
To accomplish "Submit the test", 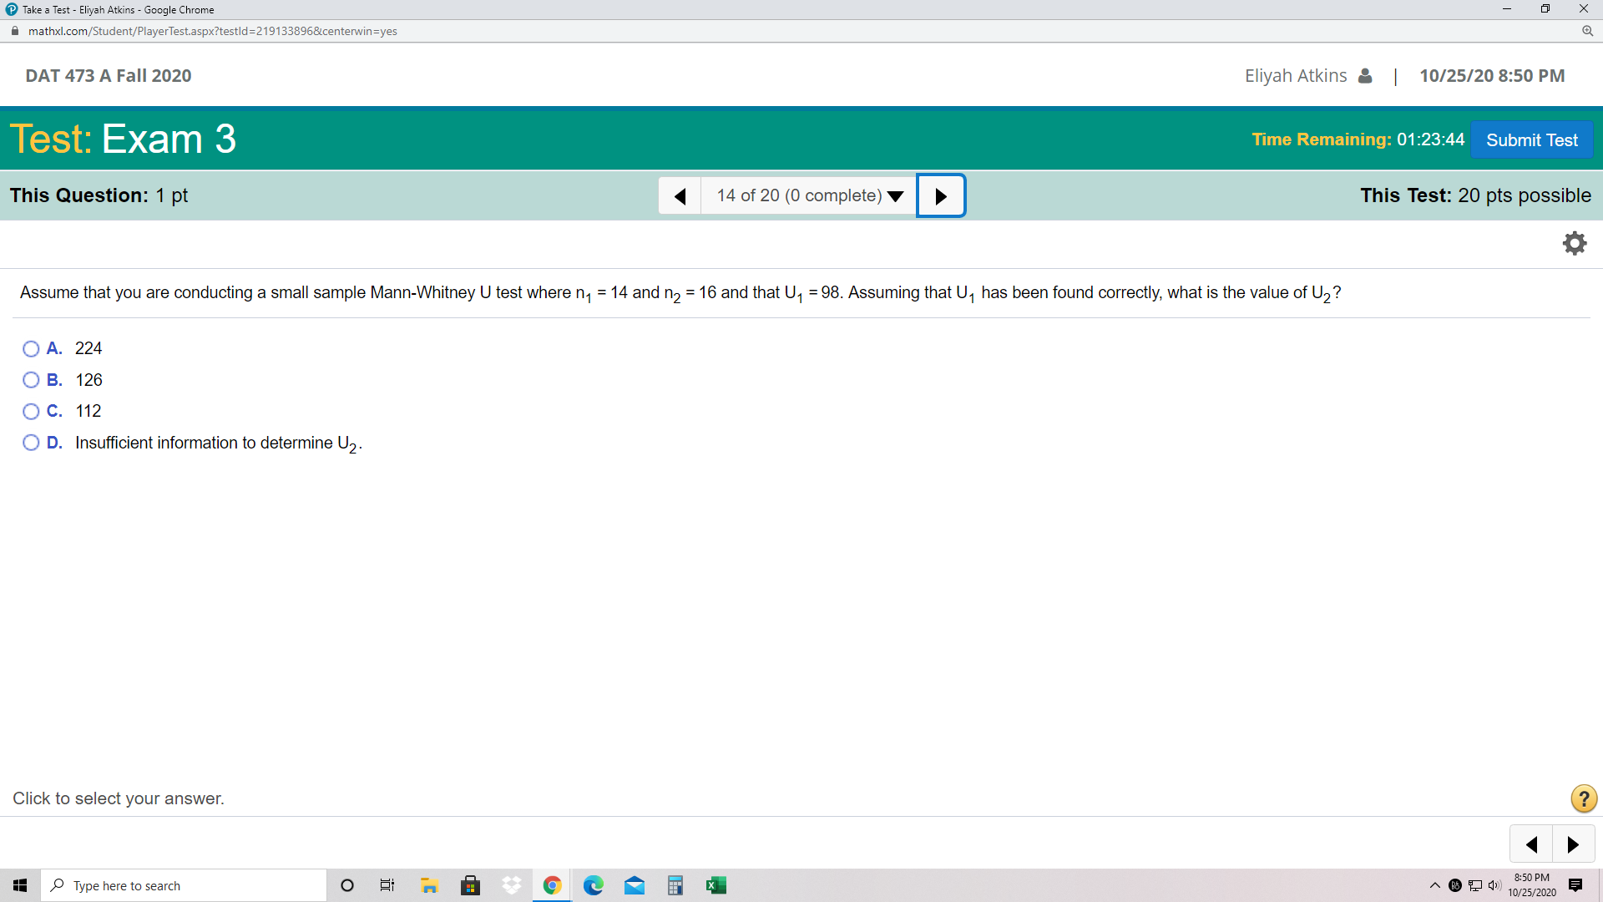I will click(1531, 139).
